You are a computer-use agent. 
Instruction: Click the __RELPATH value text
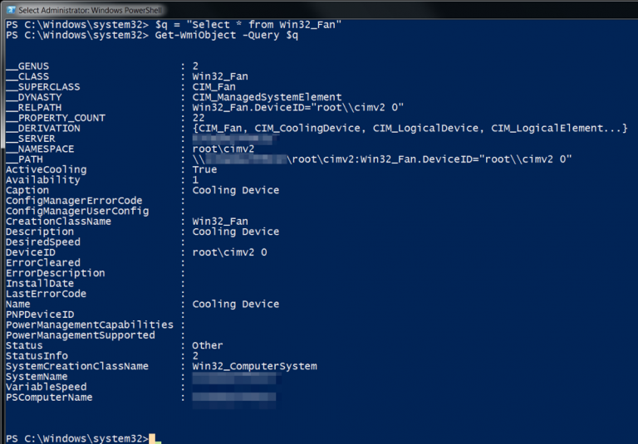coord(297,107)
